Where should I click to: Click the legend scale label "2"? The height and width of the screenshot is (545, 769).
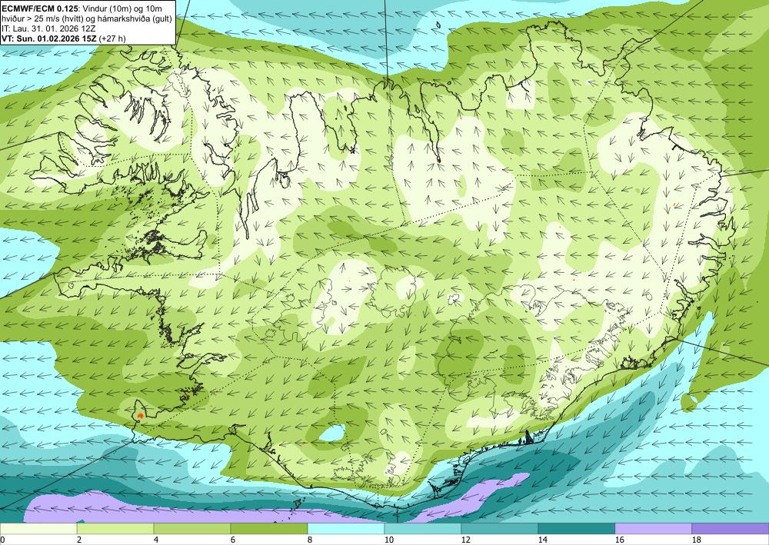[79, 540]
